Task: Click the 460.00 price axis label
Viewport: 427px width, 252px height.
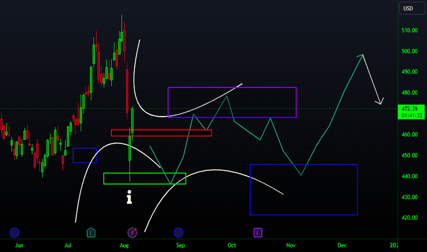Action: (410, 134)
